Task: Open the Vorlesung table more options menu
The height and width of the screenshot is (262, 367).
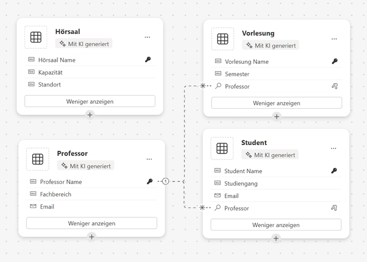Action: 334,39
